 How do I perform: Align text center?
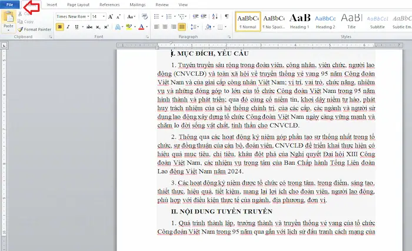tap(165, 27)
